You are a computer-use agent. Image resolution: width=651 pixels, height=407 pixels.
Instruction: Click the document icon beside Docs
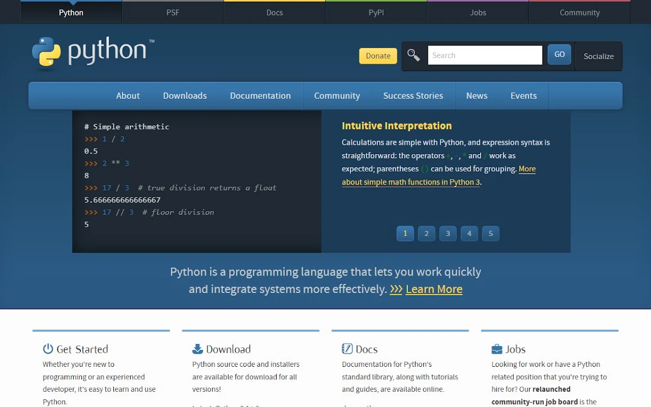click(x=347, y=349)
